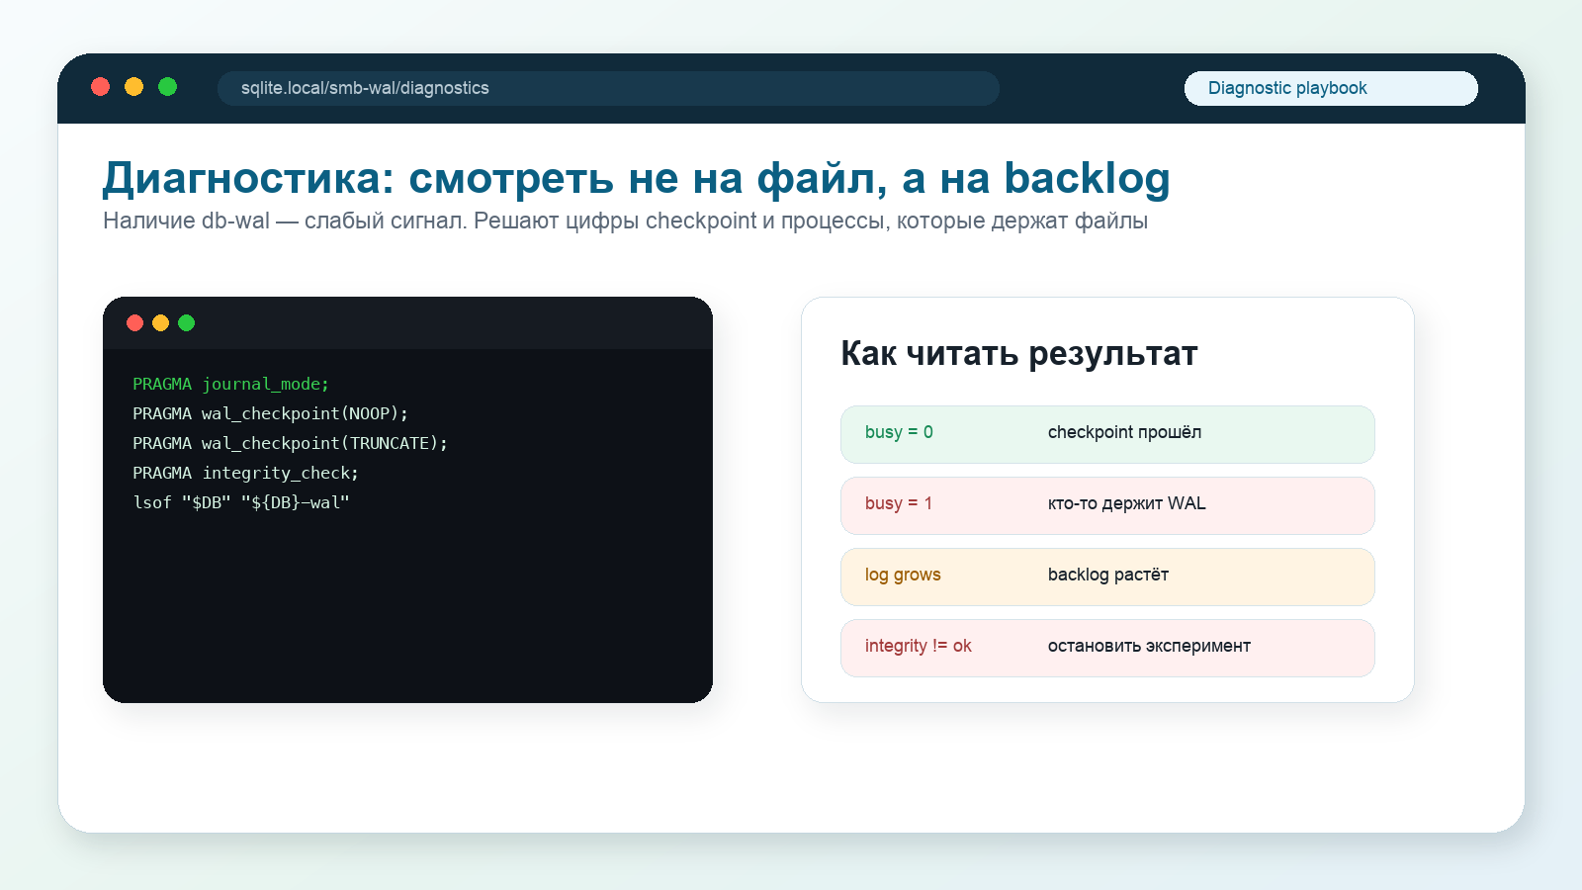Click the yellow dot in terminal window
The height and width of the screenshot is (890, 1582).
coord(160,322)
